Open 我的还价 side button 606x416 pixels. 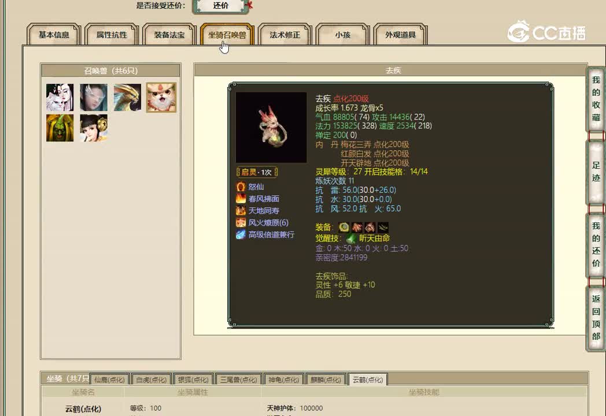tap(596, 244)
